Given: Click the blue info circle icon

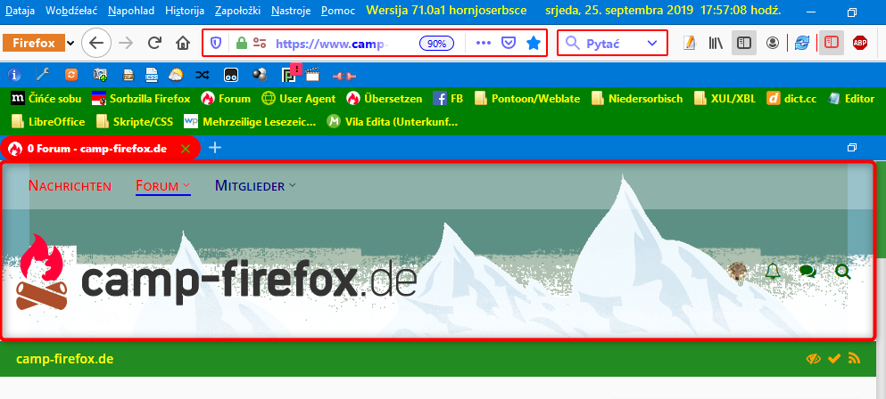Looking at the screenshot, I should click(14, 74).
